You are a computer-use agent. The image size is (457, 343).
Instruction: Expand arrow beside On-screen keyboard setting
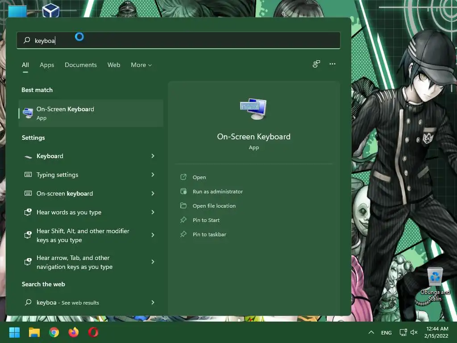click(x=153, y=193)
